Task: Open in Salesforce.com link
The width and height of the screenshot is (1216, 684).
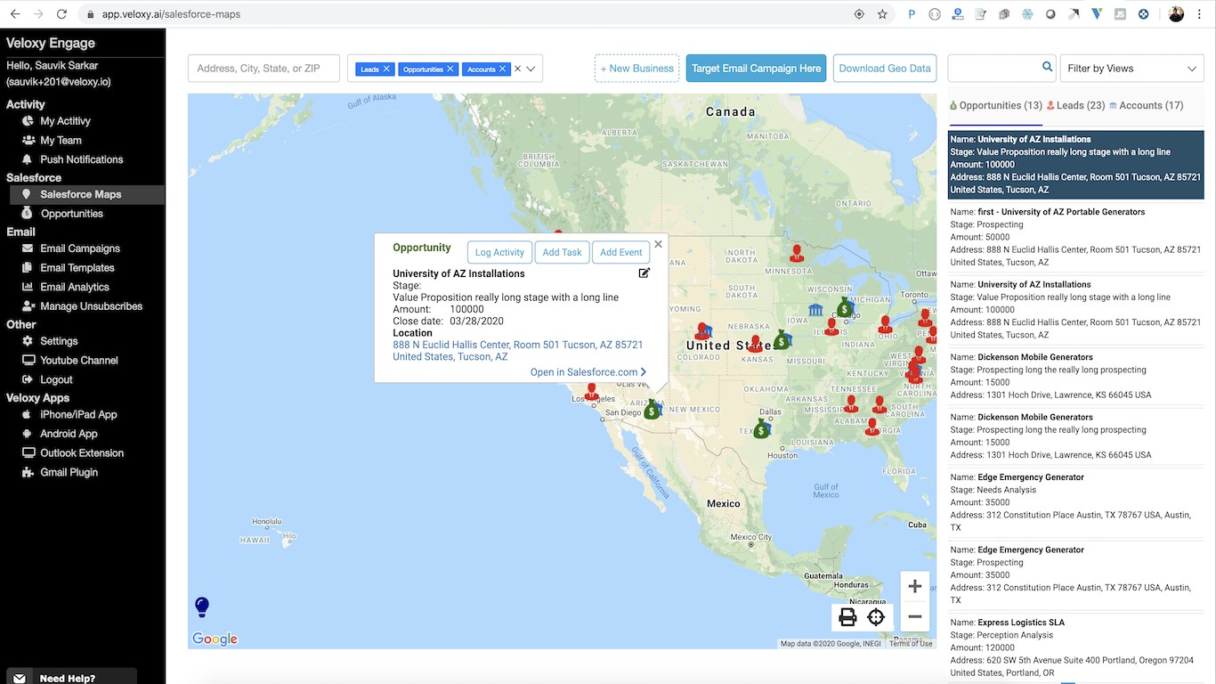Action: click(x=588, y=372)
